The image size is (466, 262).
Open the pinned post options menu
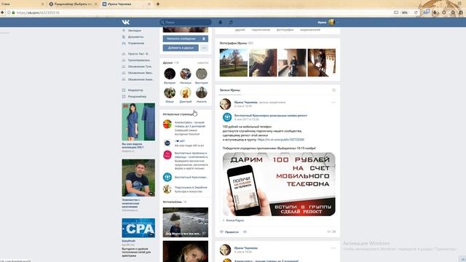tap(333, 103)
